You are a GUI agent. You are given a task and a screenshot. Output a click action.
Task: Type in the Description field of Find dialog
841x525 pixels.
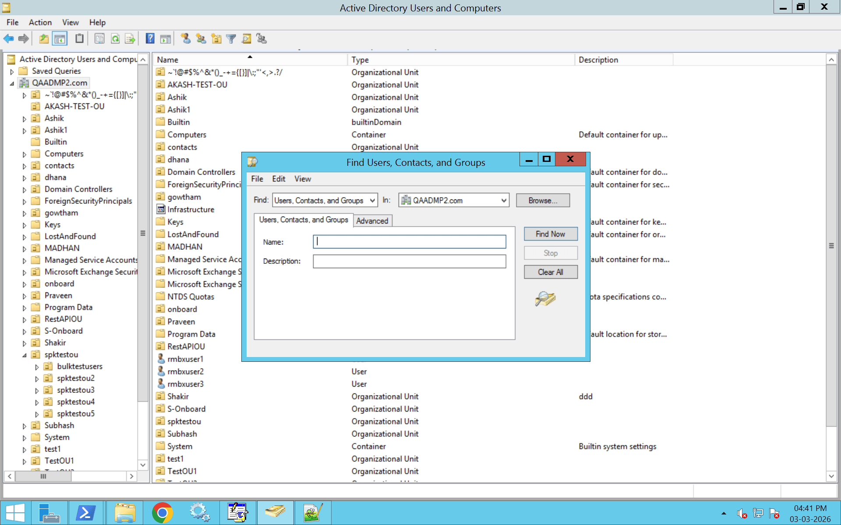tap(409, 261)
